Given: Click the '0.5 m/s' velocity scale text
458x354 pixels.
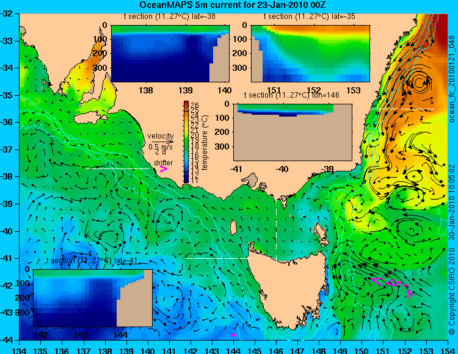Looking at the screenshot, I should (161, 147).
